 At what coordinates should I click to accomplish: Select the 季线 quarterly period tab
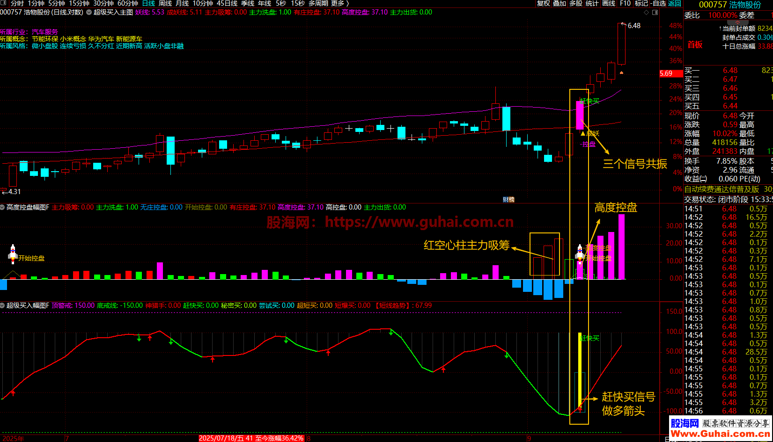pos(248,3)
